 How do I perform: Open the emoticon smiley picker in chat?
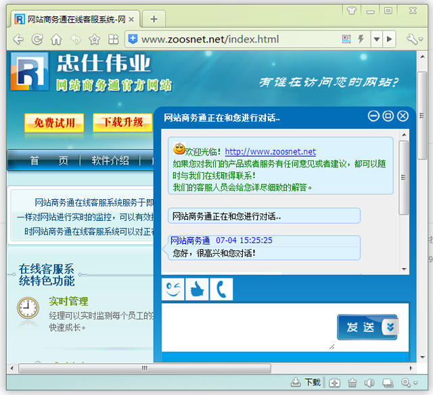point(173,289)
